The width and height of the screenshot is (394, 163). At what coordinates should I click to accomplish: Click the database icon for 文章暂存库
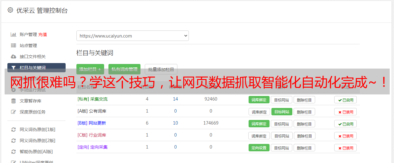(x=13, y=101)
